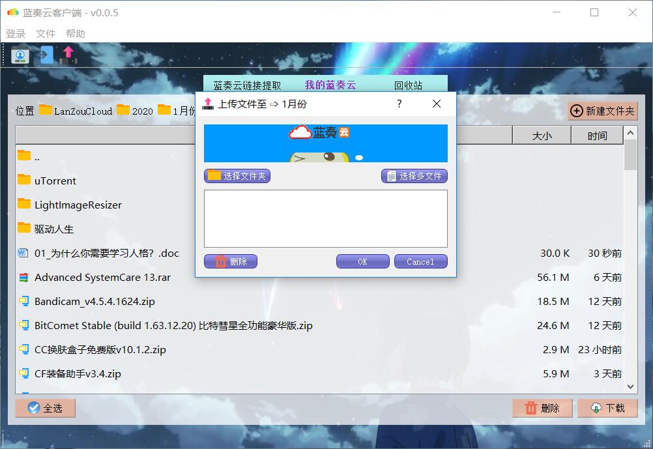Open the 文件 menu
The width and height of the screenshot is (653, 449).
pyautogui.click(x=45, y=33)
